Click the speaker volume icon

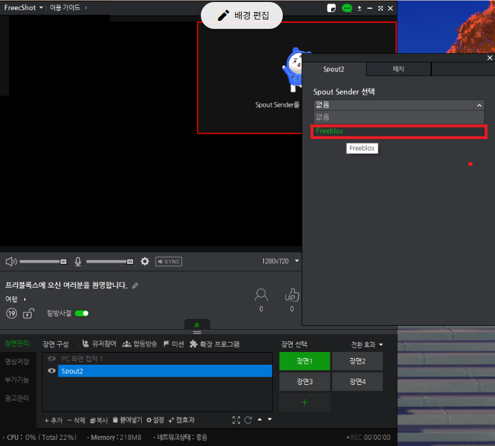[x=11, y=261]
